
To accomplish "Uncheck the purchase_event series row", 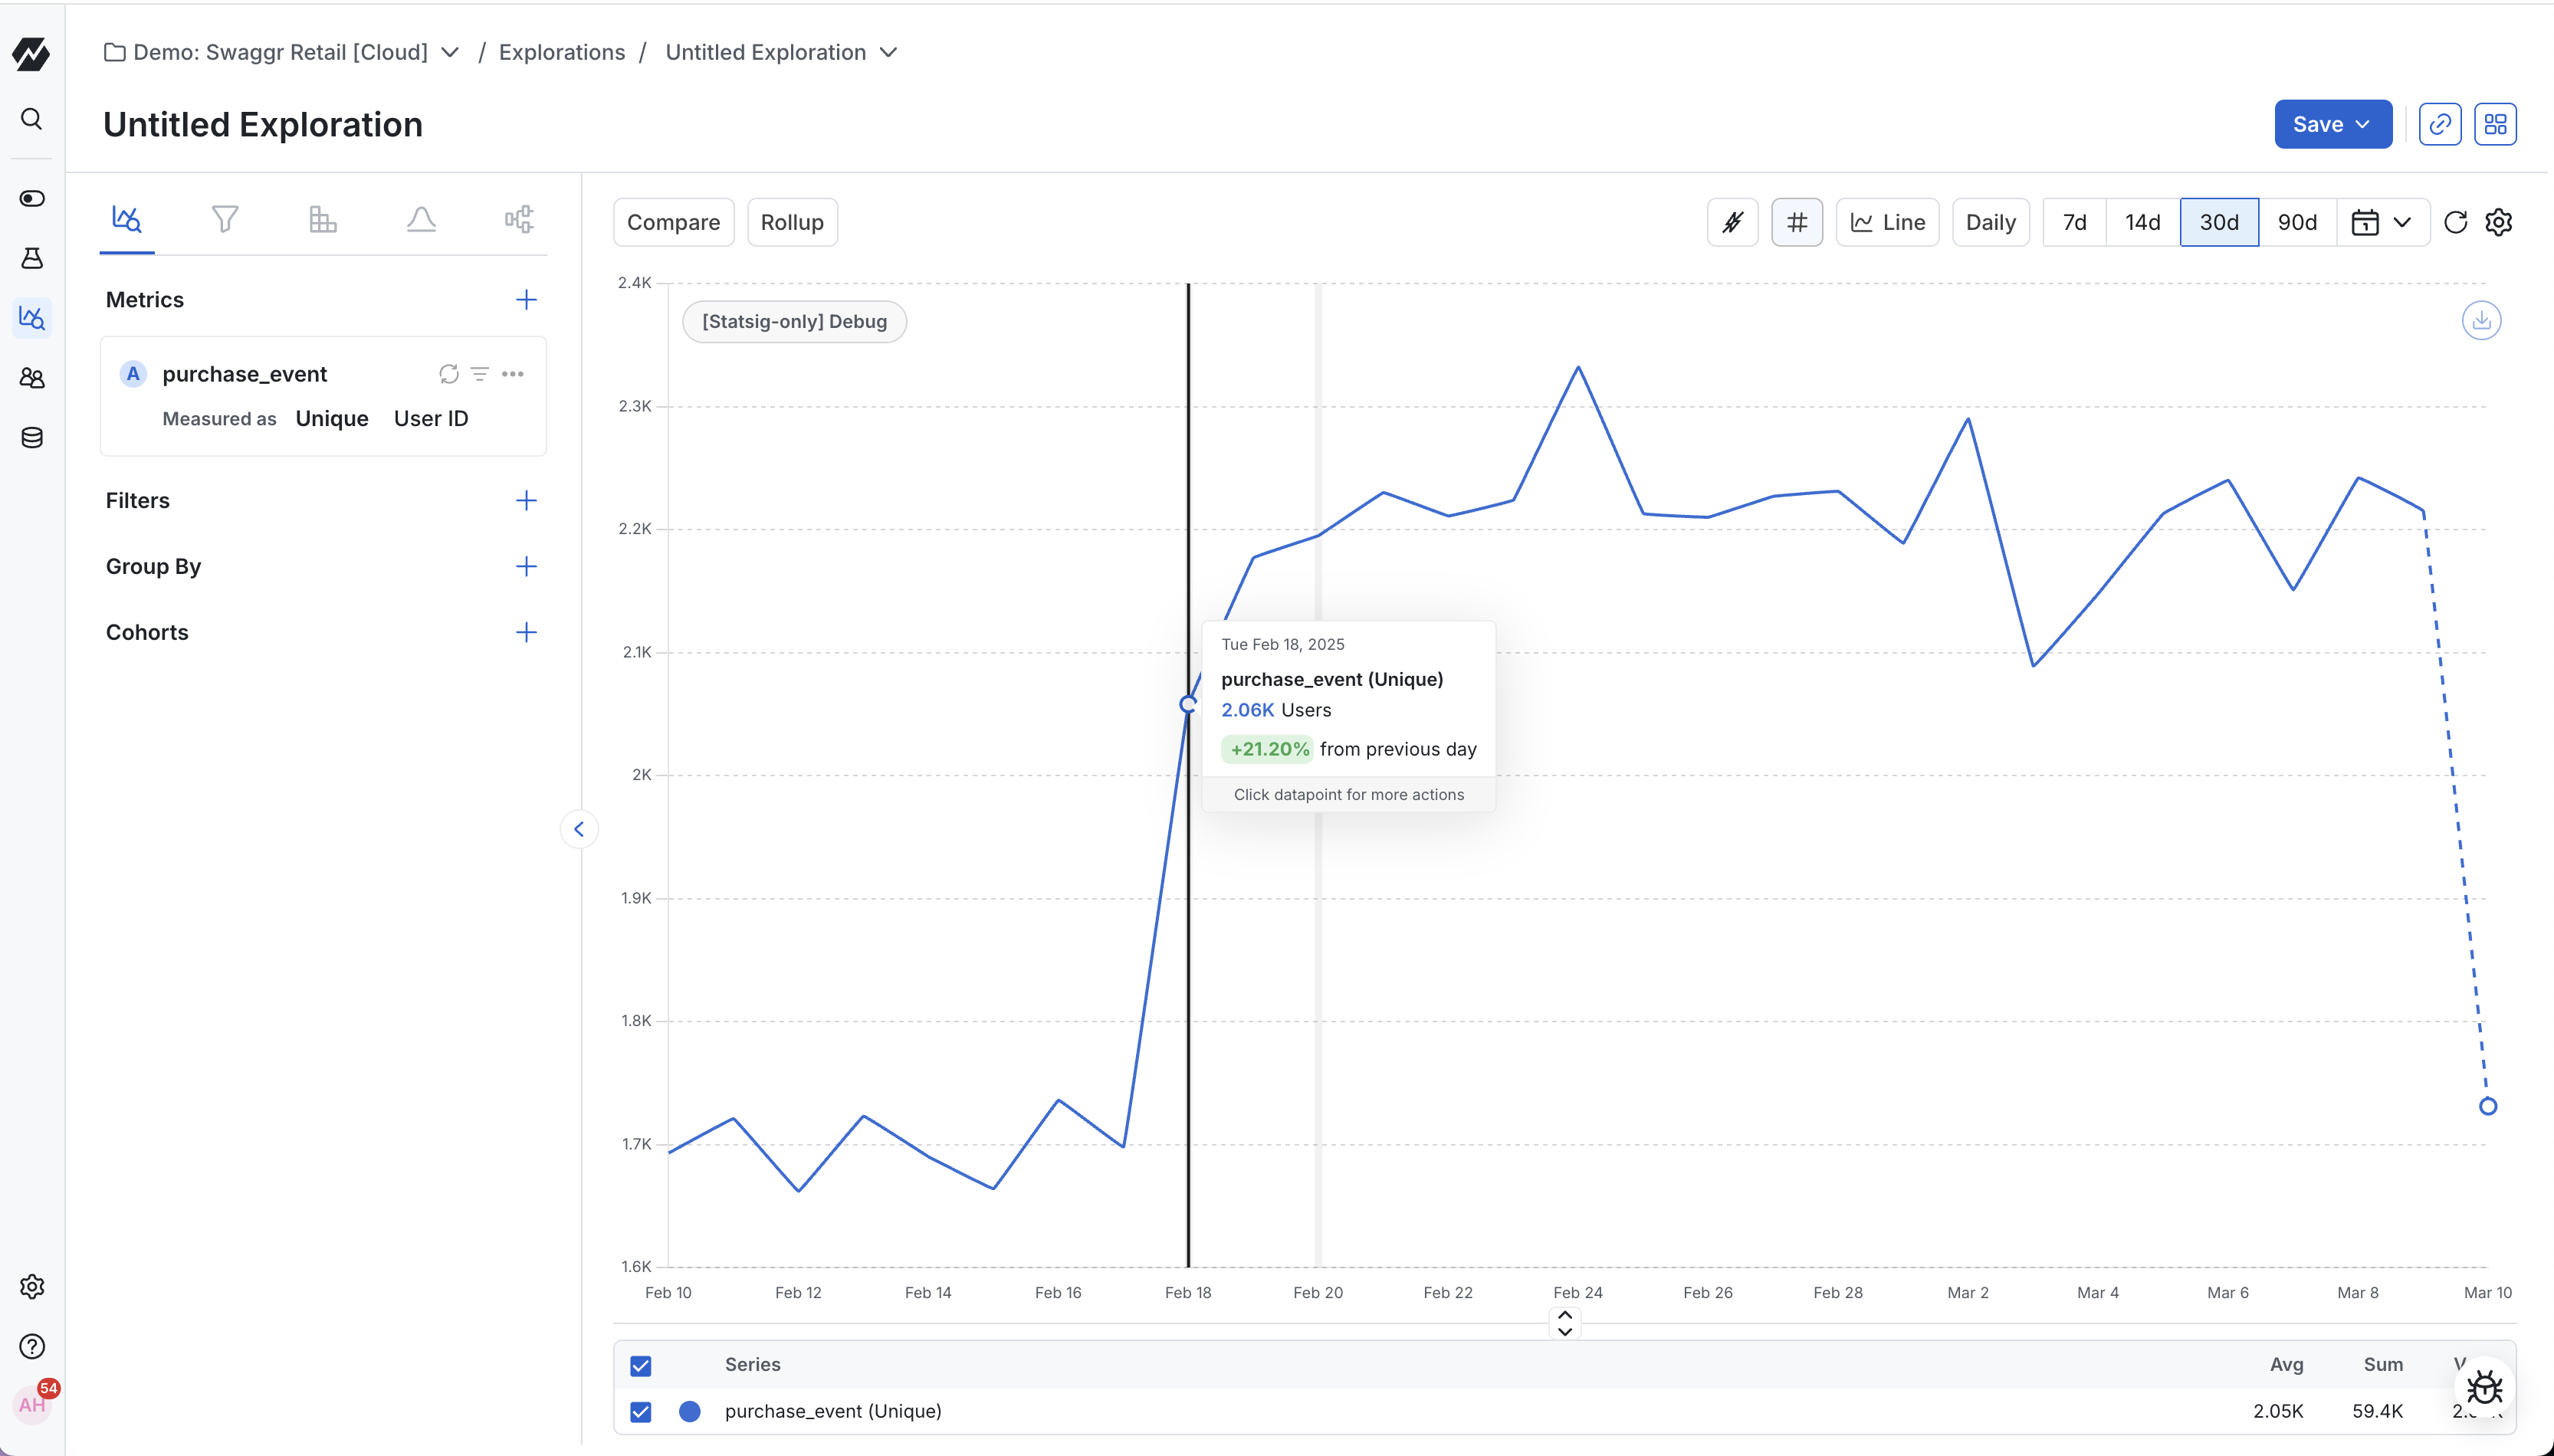I will (x=640, y=1411).
